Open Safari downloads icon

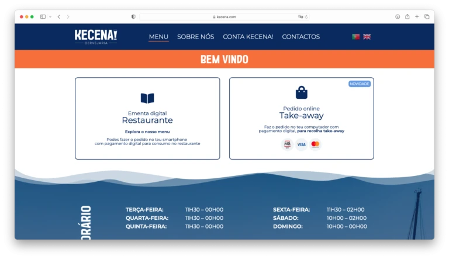point(398,17)
